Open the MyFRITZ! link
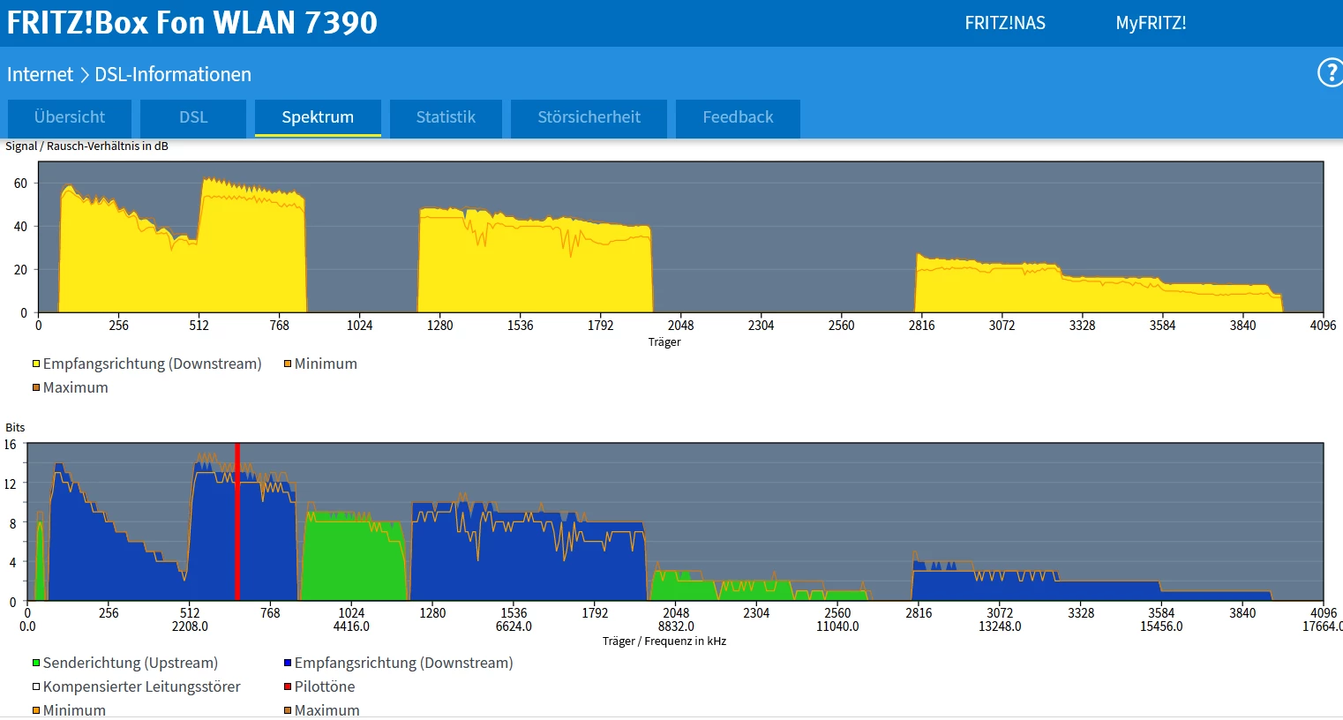This screenshot has height=720, width=1343. coord(1151,23)
